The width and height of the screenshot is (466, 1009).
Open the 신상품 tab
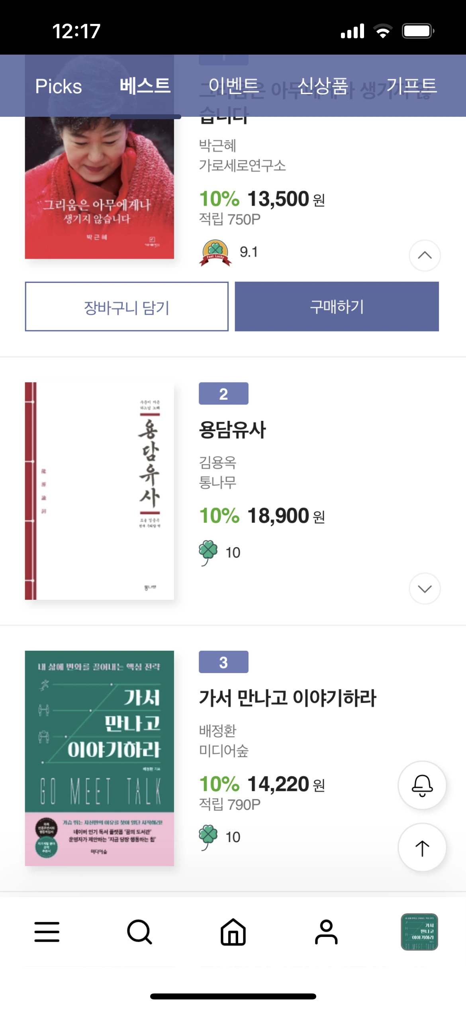[x=323, y=86]
